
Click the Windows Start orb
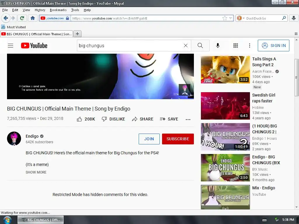pos(7,220)
